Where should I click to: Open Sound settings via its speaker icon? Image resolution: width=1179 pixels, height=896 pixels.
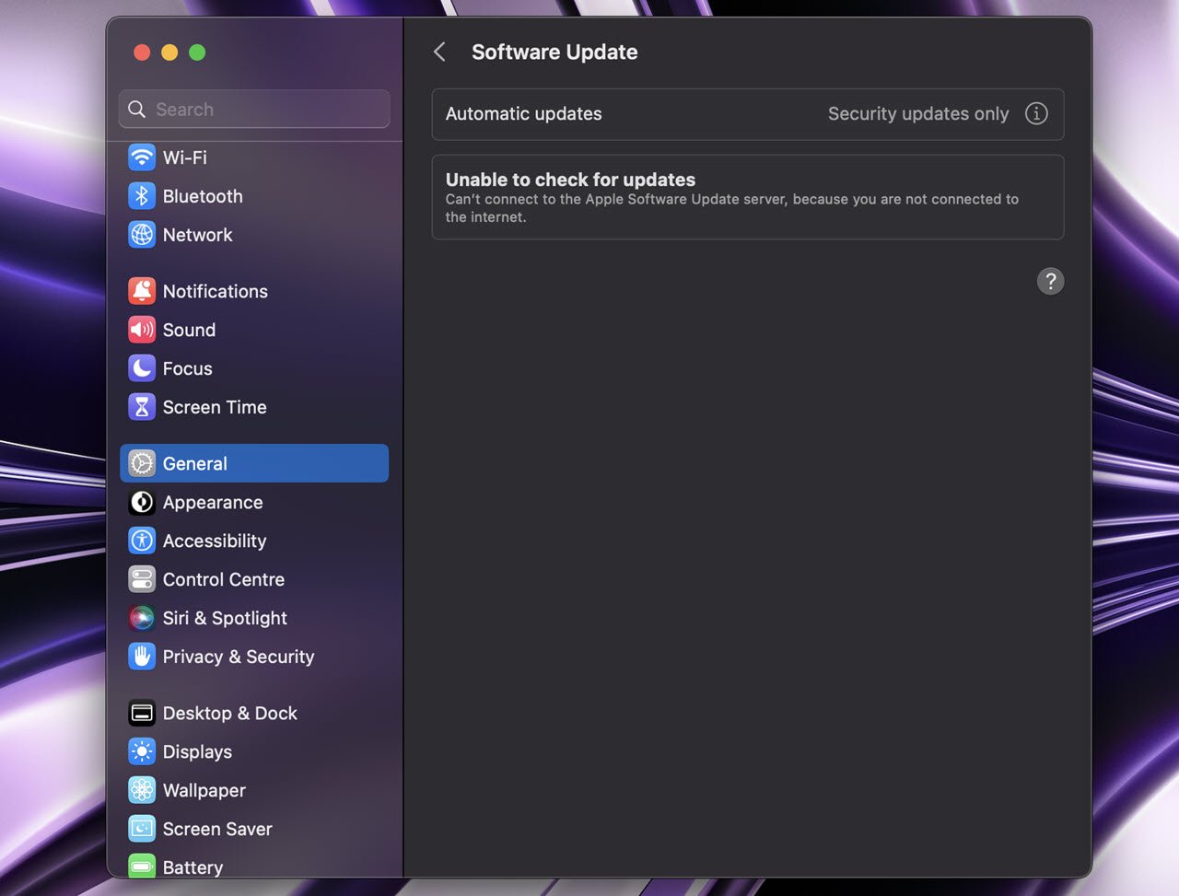tap(142, 330)
